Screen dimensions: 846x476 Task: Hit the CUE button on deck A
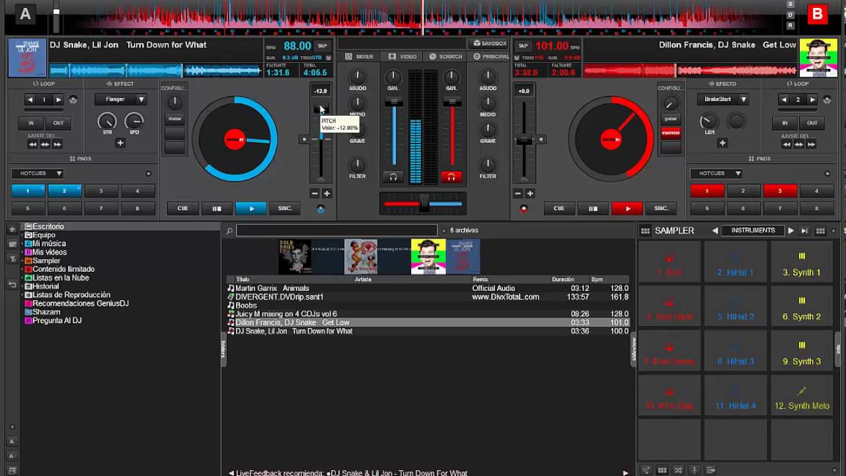(x=182, y=208)
